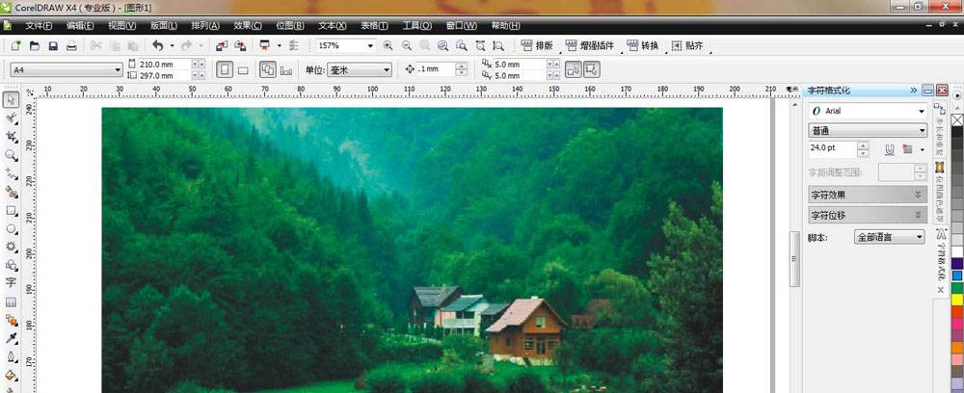The image size is (964, 393).
Task: Select the Ellipse tool
Action: pyautogui.click(x=11, y=229)
